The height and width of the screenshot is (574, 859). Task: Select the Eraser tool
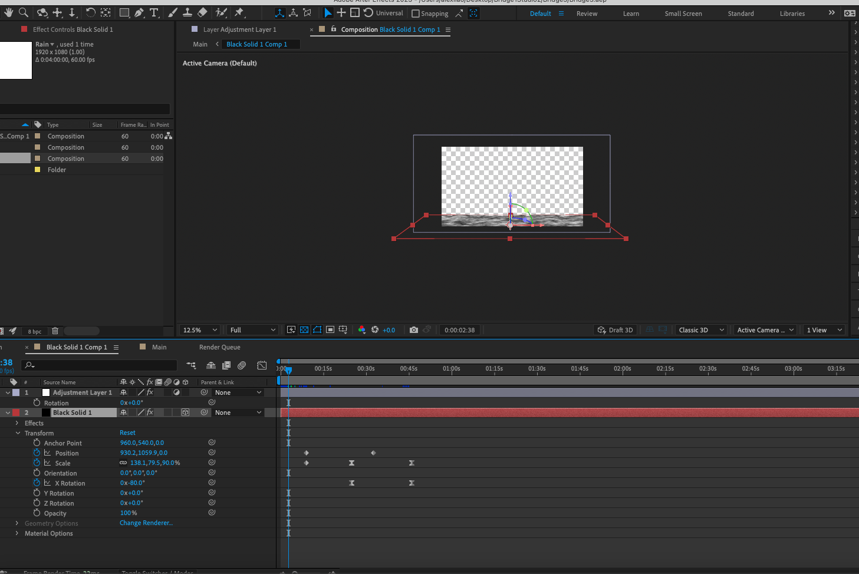click(x=202, y=12)
